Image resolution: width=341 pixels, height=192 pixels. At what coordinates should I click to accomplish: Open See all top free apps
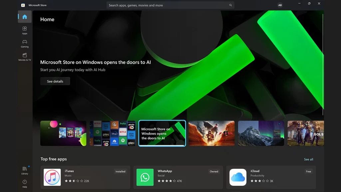point(309,159)
